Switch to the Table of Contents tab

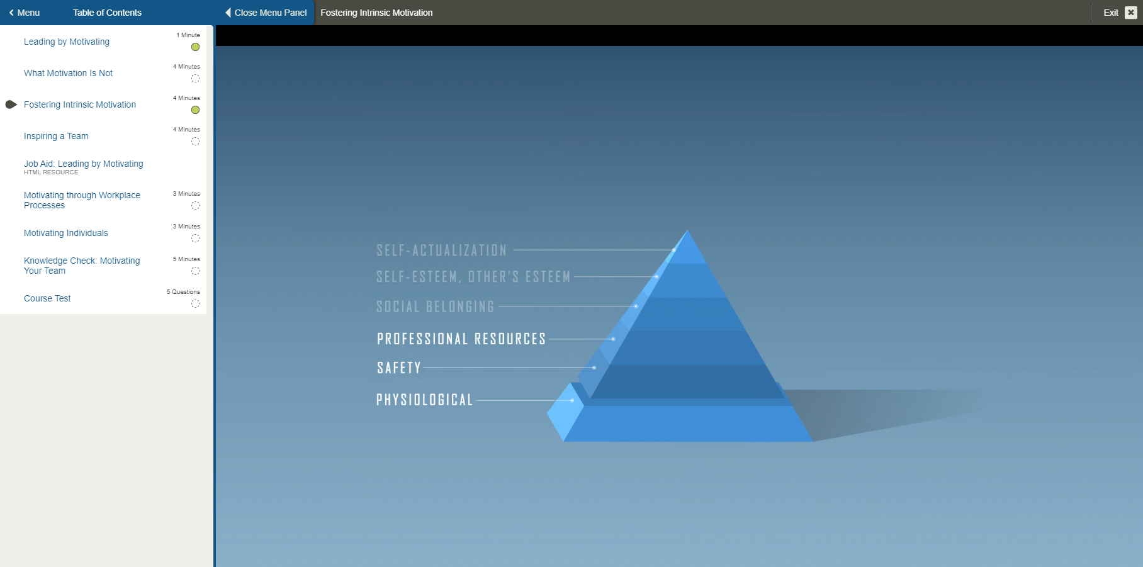(x=107, y=12)
